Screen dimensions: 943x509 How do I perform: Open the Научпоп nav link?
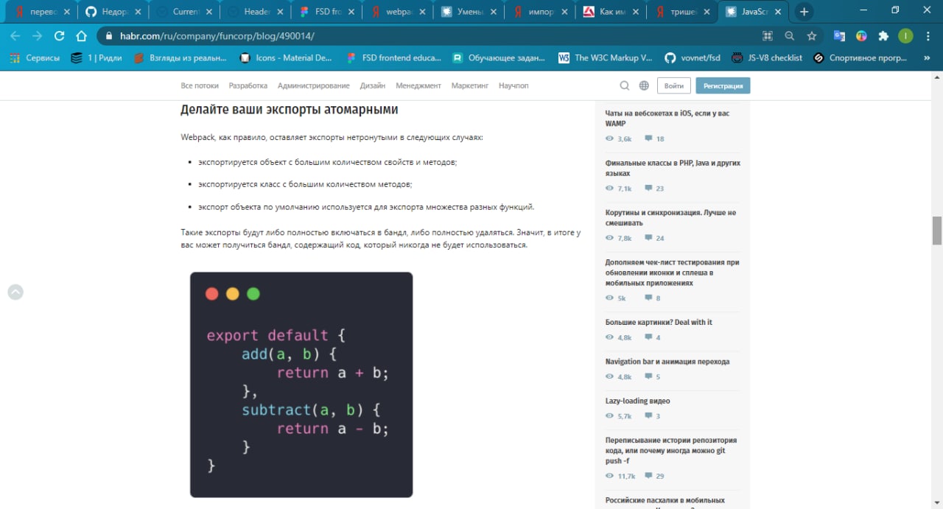pos(513,85)
